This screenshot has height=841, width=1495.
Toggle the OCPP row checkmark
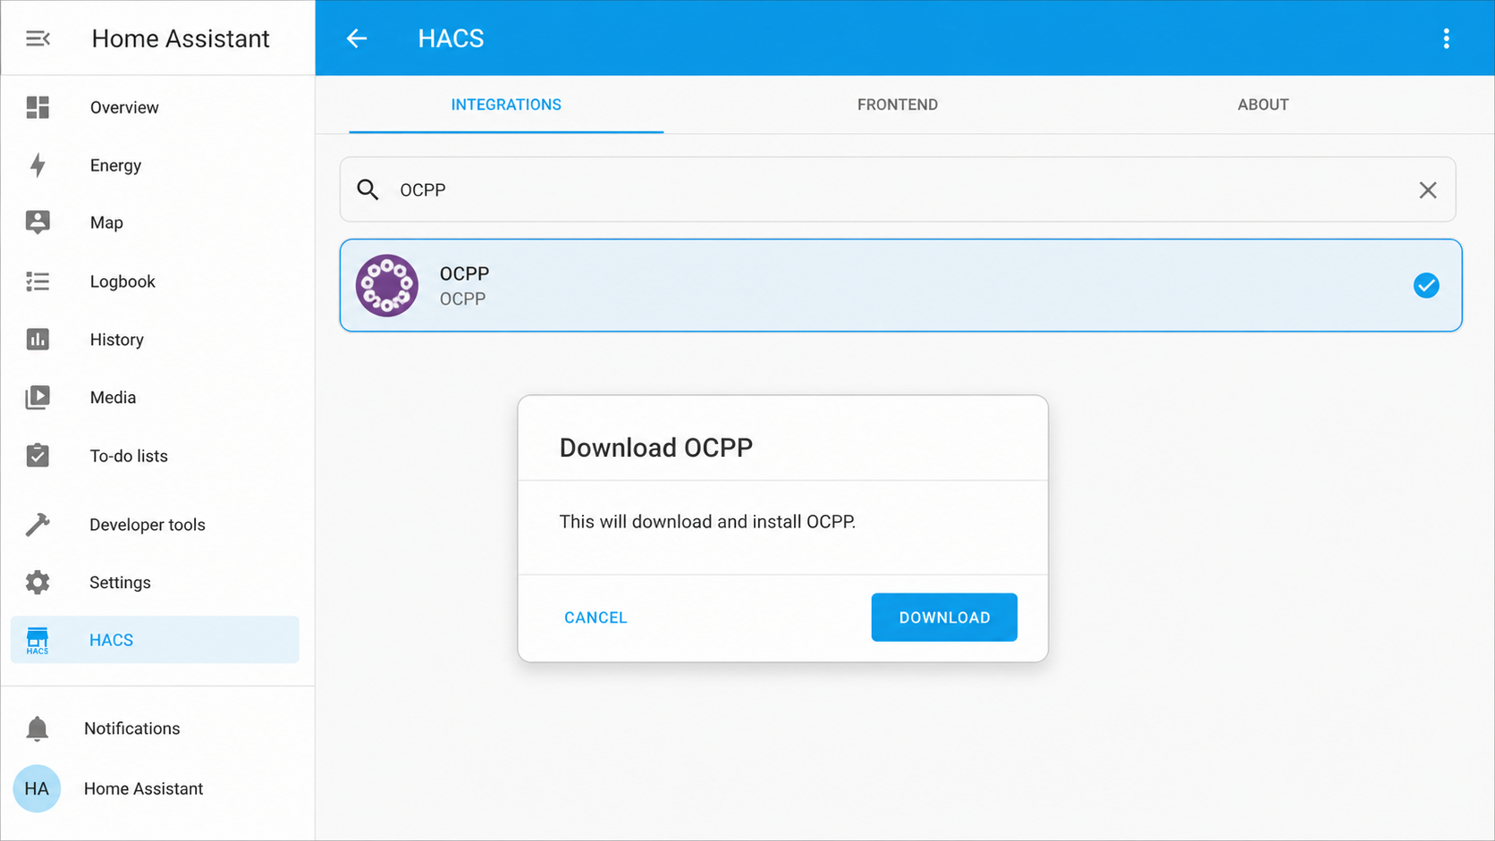(1426, 285)
